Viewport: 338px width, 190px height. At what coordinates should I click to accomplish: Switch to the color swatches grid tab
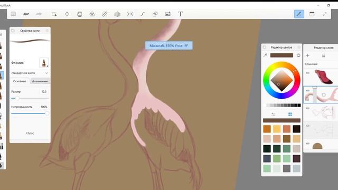pos(290,114)
